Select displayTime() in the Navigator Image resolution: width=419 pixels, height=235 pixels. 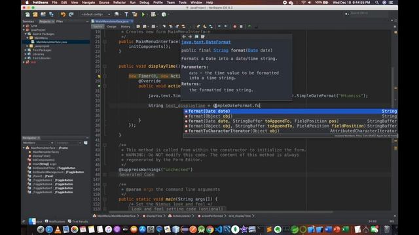pos(41,156)
